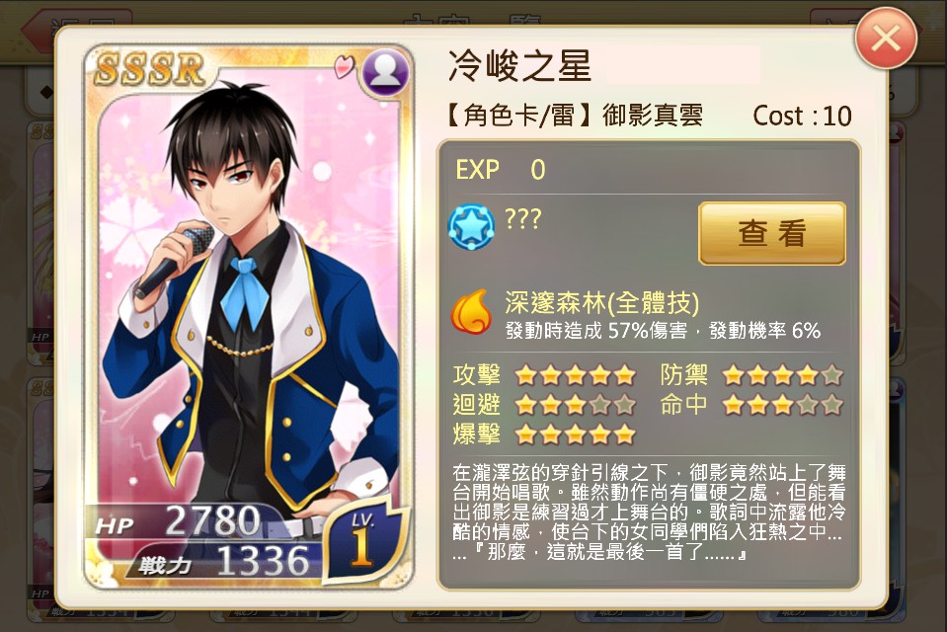Tap the HP 2780 stat bar

(181, 522)
